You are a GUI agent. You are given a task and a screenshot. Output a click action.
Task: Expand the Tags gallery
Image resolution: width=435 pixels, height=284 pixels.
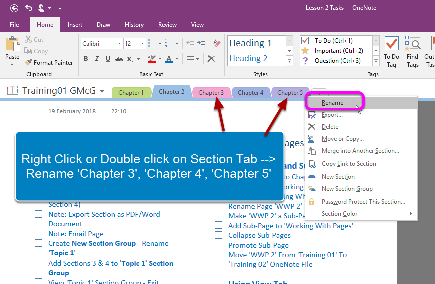click(376, 61)
